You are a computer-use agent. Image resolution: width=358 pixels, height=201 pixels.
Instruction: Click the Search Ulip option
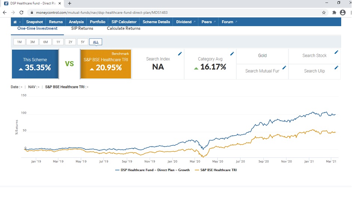314,71
